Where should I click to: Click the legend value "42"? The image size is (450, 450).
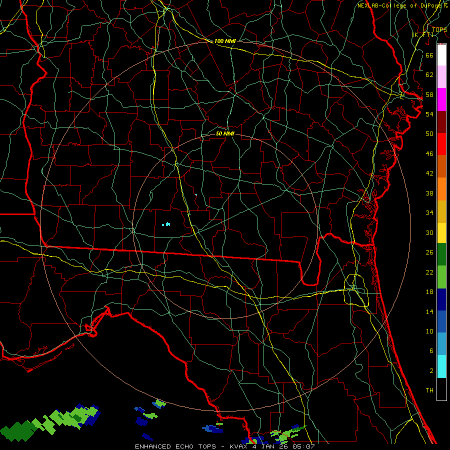click(429, 173)
